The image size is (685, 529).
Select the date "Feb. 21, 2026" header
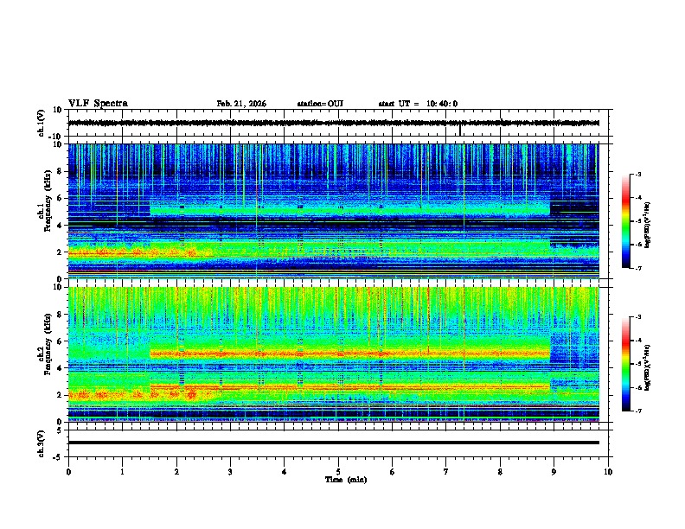point(241,104)
